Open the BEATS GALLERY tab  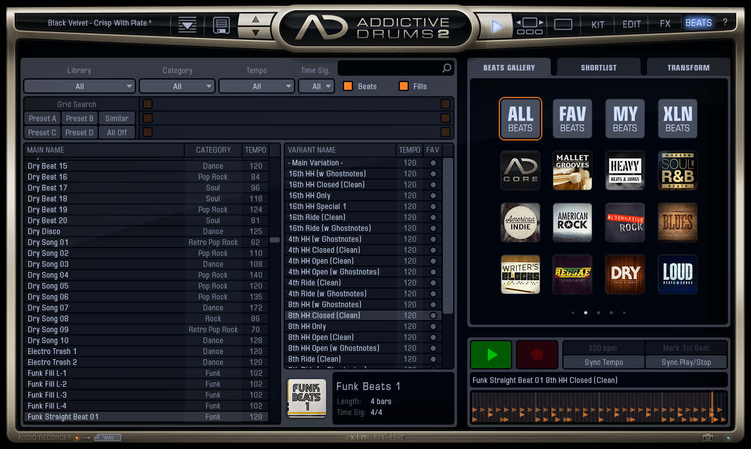[x=508, y=67]
